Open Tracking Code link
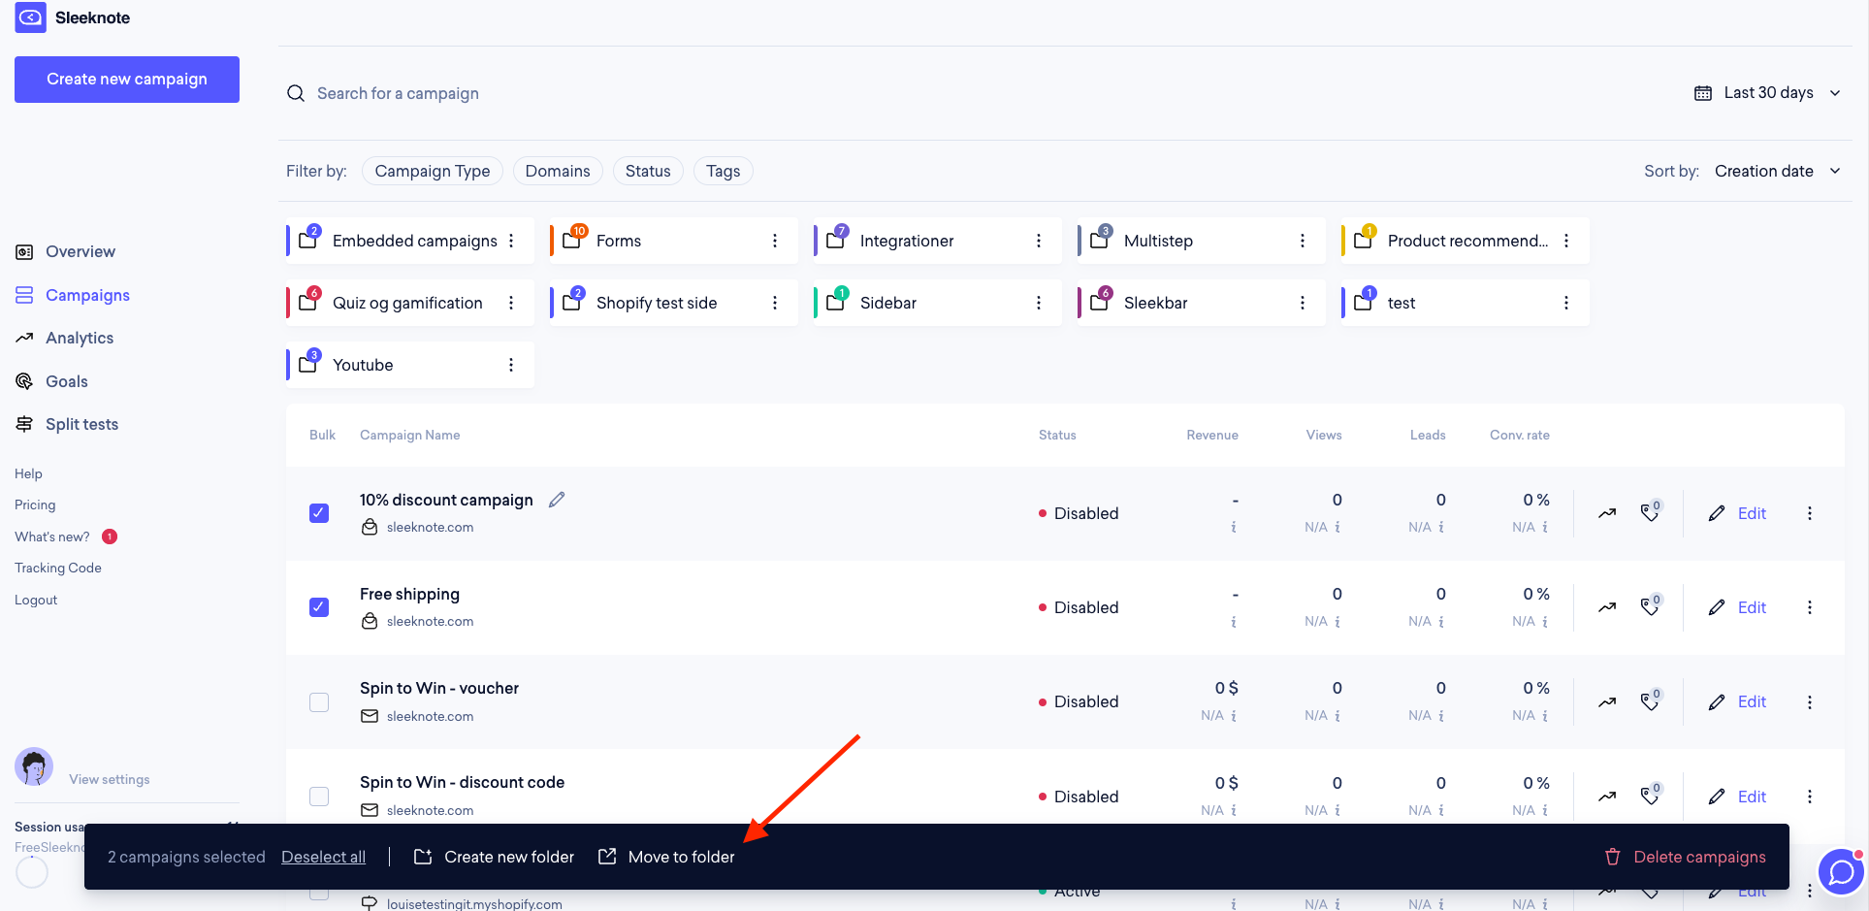The width and height of the screenshot is (1869, 911). (x=58, y=568)
